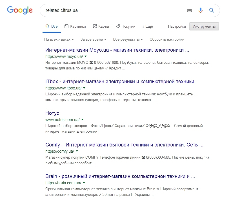
Task: Click the https://brain.com.ua/ green URL
Action: tap(63, 183)
